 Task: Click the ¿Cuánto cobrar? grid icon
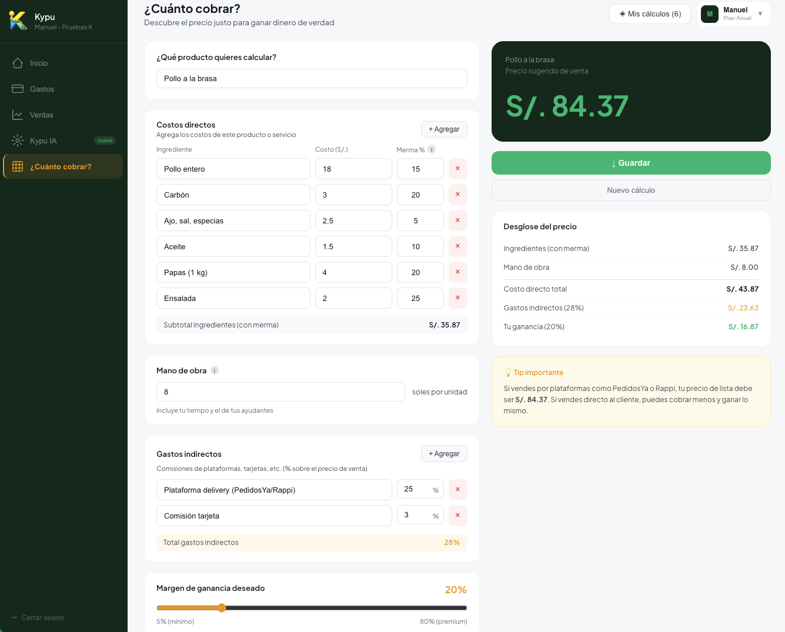tap(18, 166)
